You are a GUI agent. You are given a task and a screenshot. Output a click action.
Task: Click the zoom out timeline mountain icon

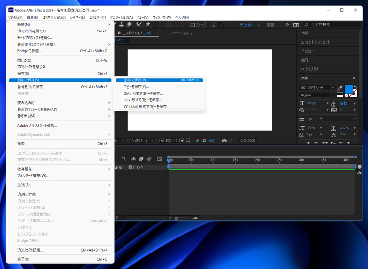coord(170,218)
